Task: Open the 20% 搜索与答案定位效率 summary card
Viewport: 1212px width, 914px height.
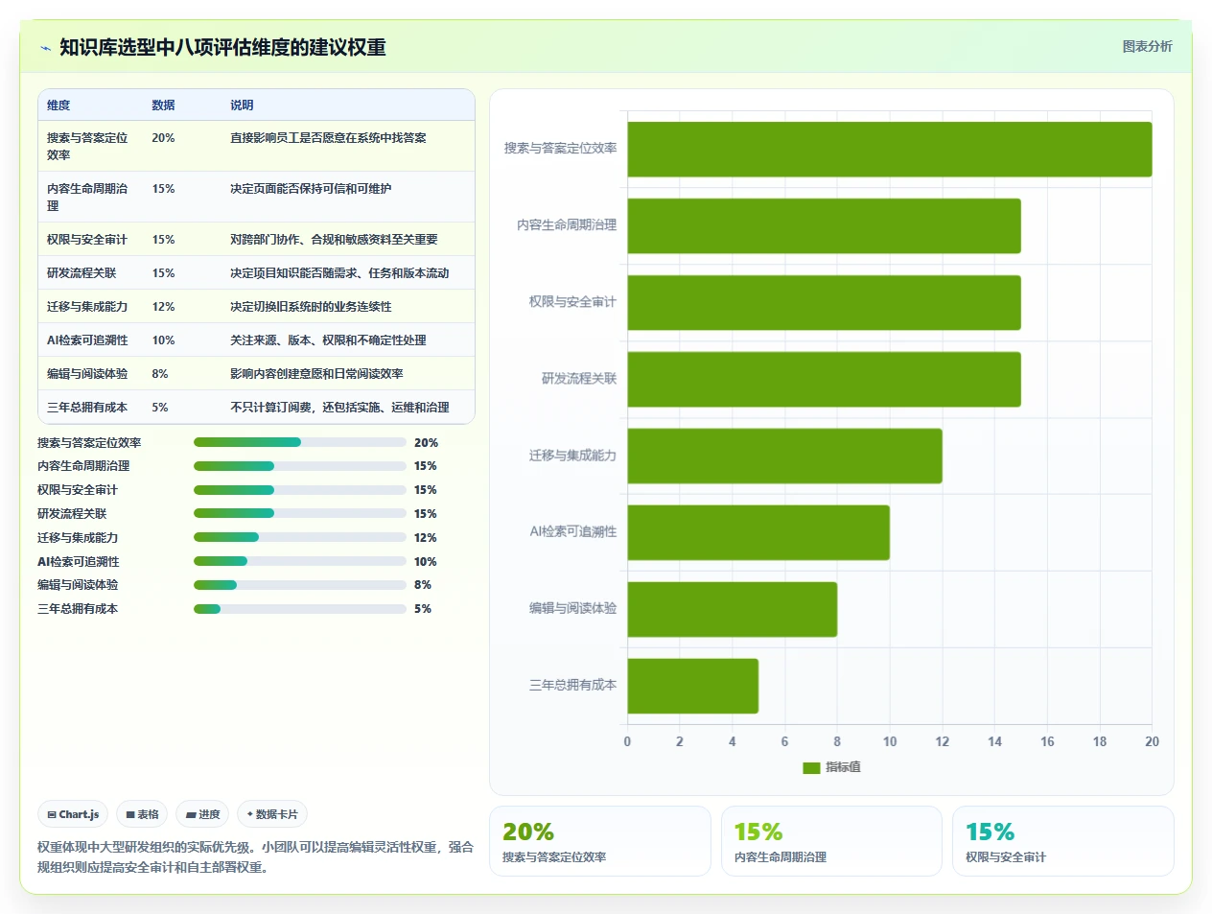Action: (x=600, y=841)
